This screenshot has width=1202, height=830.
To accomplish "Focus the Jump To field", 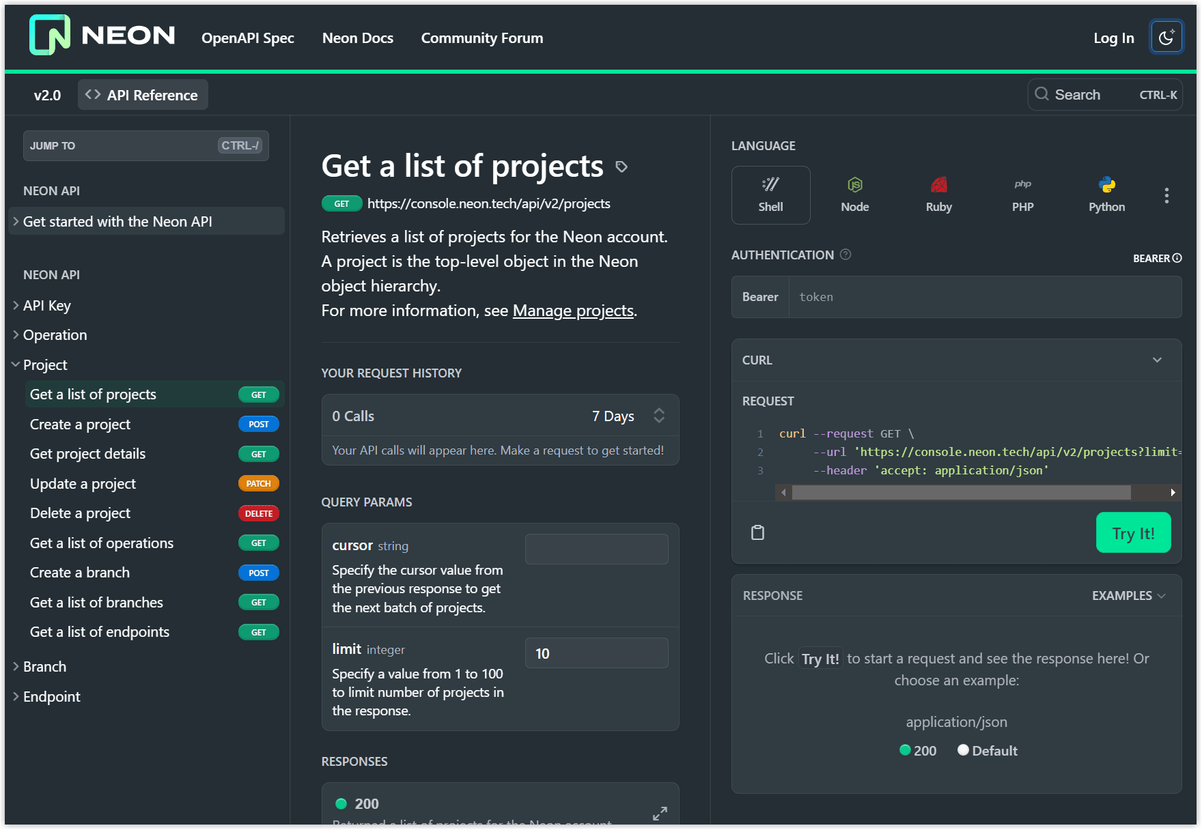I will (x=146, y=145).
